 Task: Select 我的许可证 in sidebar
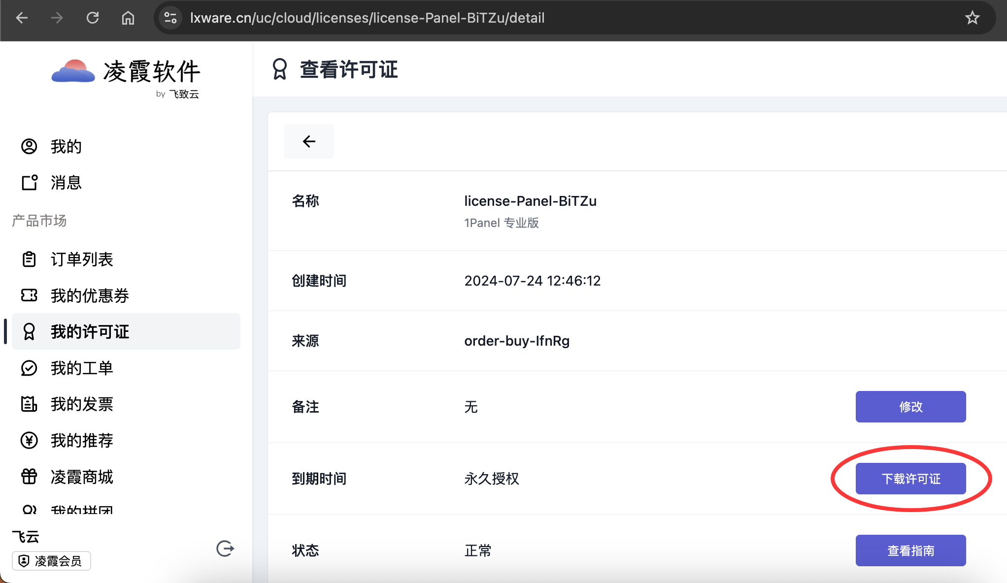click(89, 331)
